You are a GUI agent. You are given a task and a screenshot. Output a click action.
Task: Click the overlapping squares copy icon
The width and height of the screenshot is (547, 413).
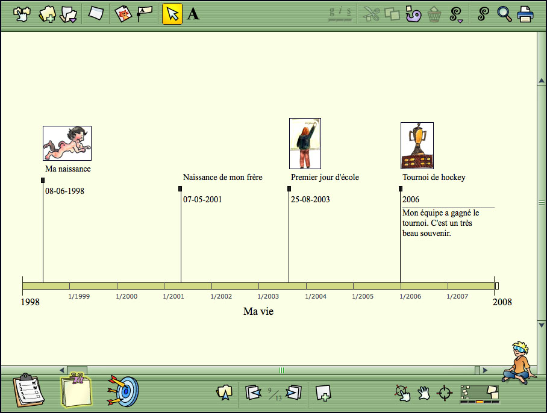point(392,14)
